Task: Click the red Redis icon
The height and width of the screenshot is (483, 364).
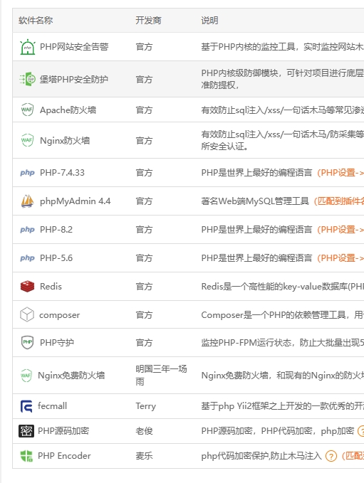Action: click(27, 286)
